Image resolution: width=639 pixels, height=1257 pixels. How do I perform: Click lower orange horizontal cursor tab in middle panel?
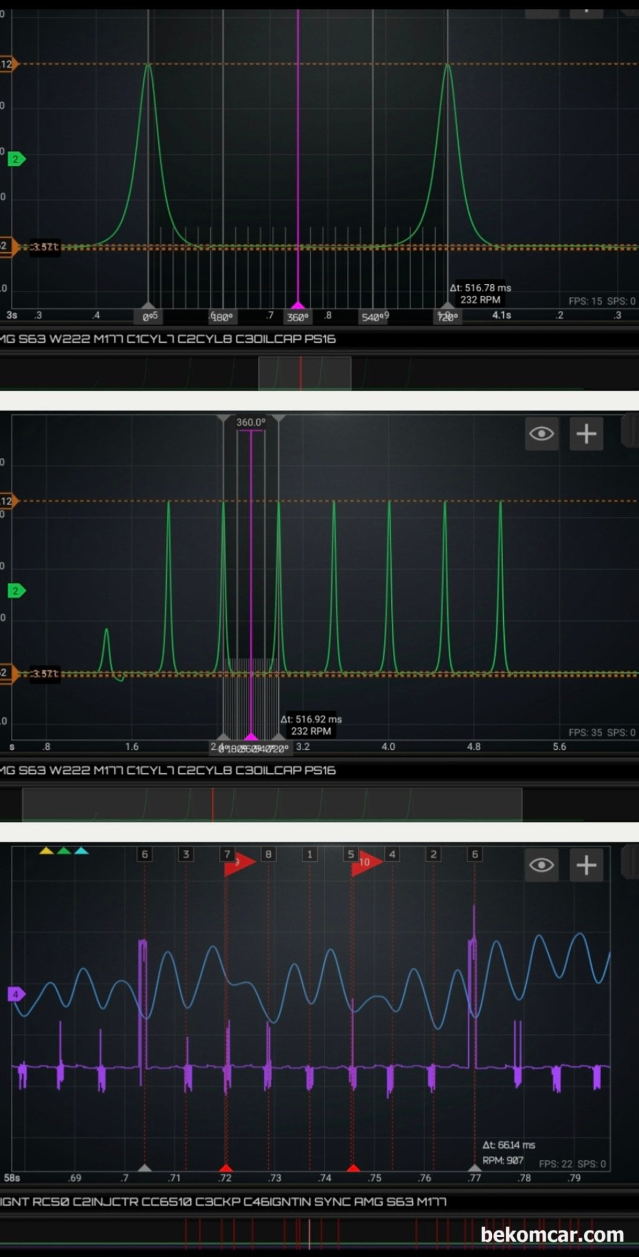click(8, 673)
